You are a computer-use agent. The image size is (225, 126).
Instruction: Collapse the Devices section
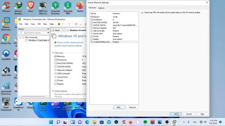point(53,53)
